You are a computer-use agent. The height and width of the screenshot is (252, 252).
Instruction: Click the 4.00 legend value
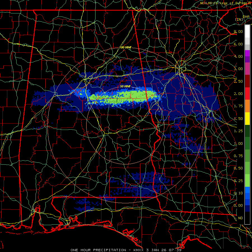[x=238, y=56]
